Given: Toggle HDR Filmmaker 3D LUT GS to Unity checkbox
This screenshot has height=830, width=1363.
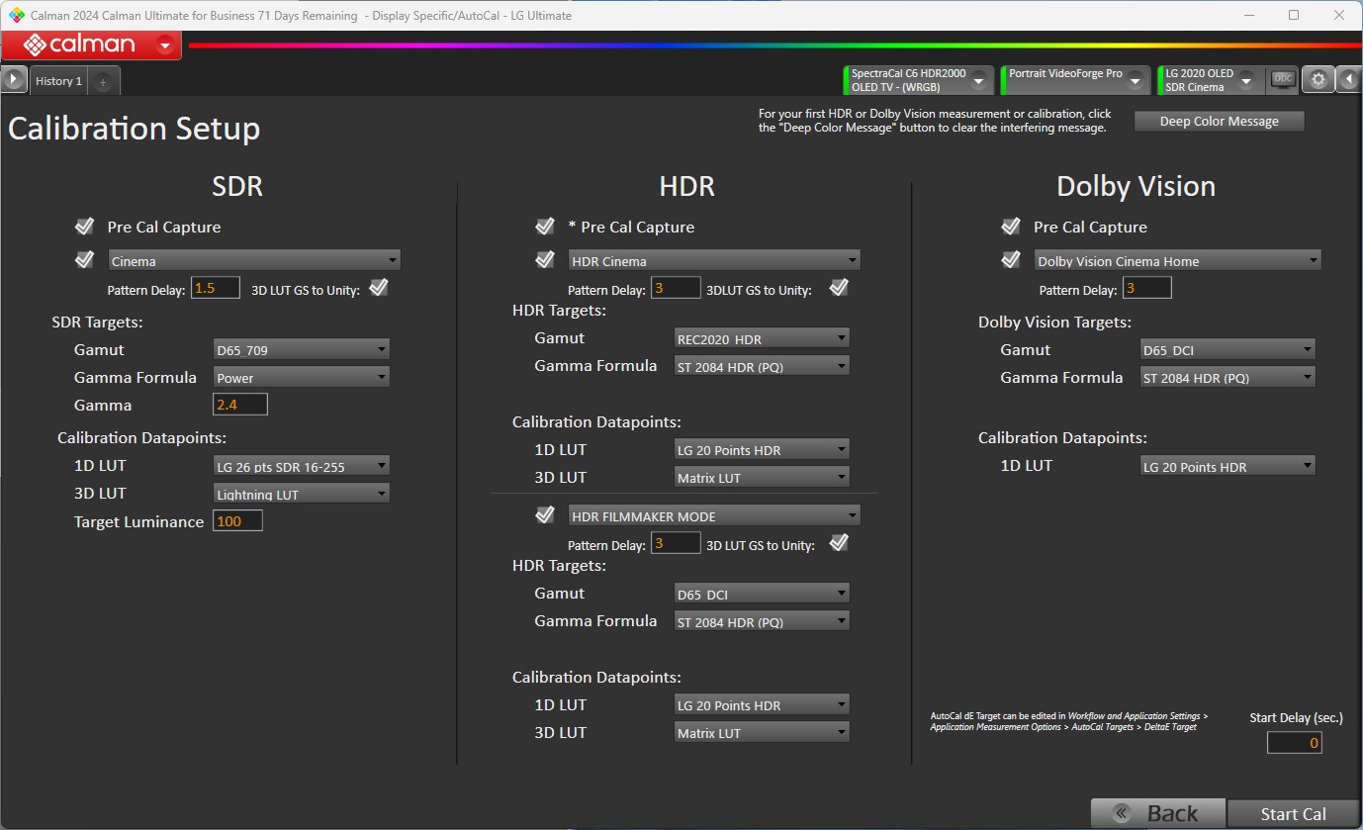Looking at the screenshot, I should point(839,542).
